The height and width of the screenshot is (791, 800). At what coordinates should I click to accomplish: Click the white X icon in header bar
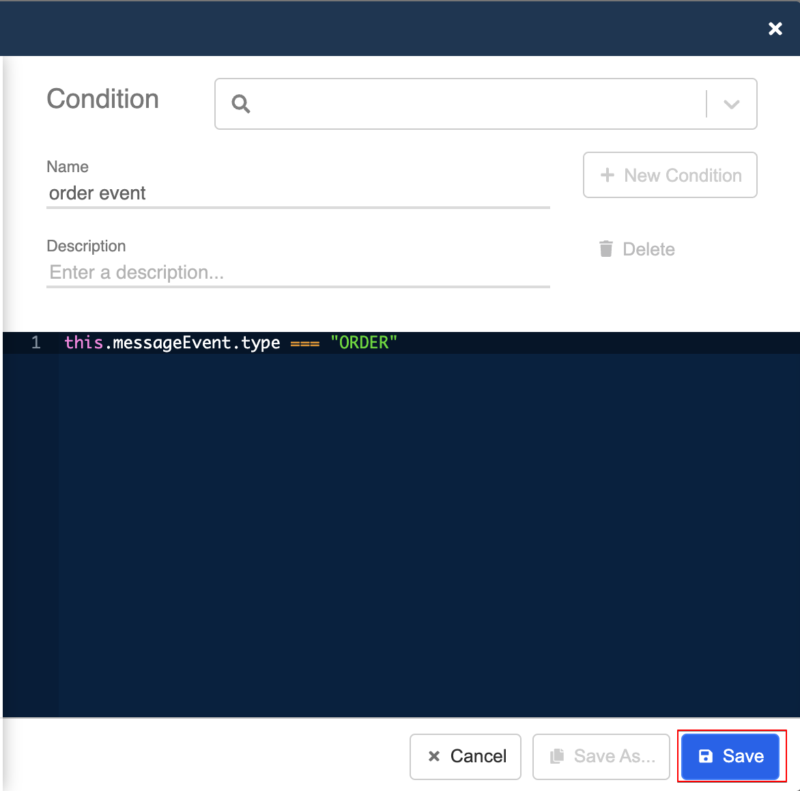(775, 29)
